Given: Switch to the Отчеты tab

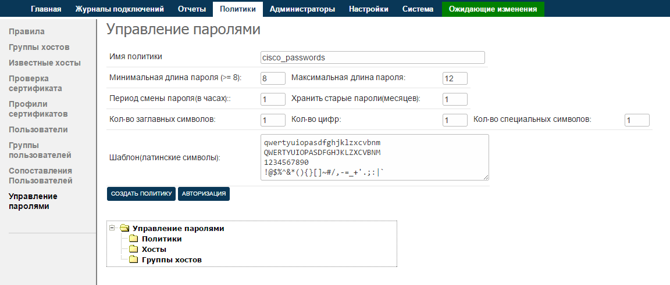Looking at the screenshot, I should coord(192,9).
